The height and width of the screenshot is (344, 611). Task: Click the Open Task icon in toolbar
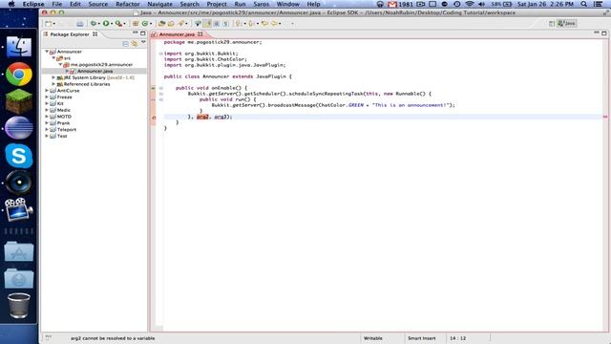coord(171,24)
